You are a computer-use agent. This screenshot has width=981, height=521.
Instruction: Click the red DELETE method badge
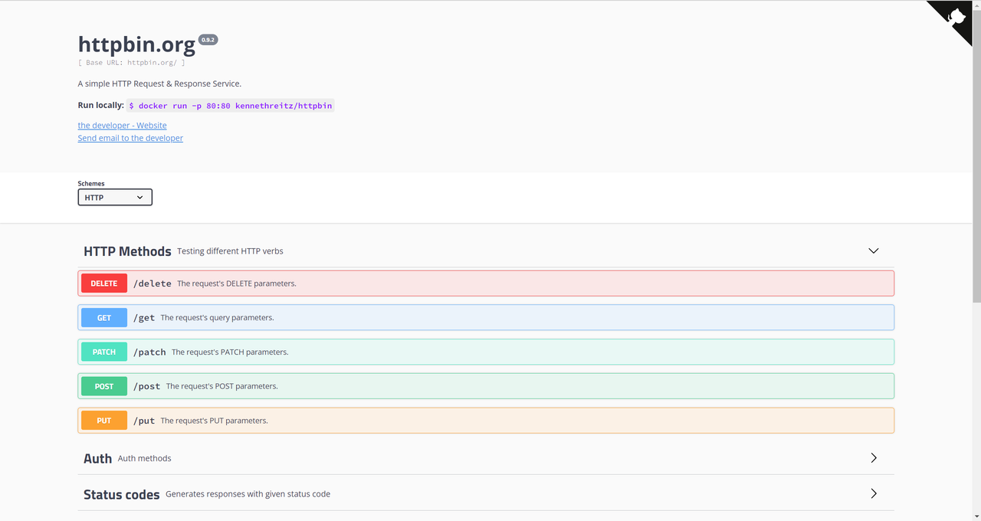104,283
